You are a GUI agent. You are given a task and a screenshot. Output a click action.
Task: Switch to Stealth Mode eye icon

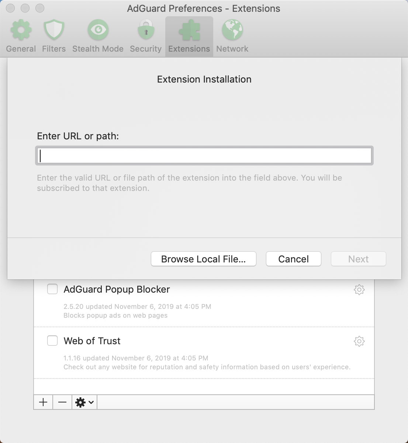click(x=98, y=30)
